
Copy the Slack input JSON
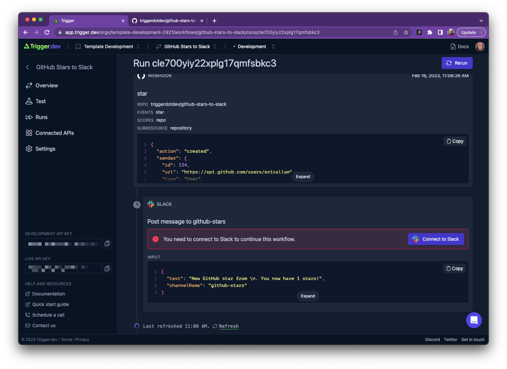point(455,269)
